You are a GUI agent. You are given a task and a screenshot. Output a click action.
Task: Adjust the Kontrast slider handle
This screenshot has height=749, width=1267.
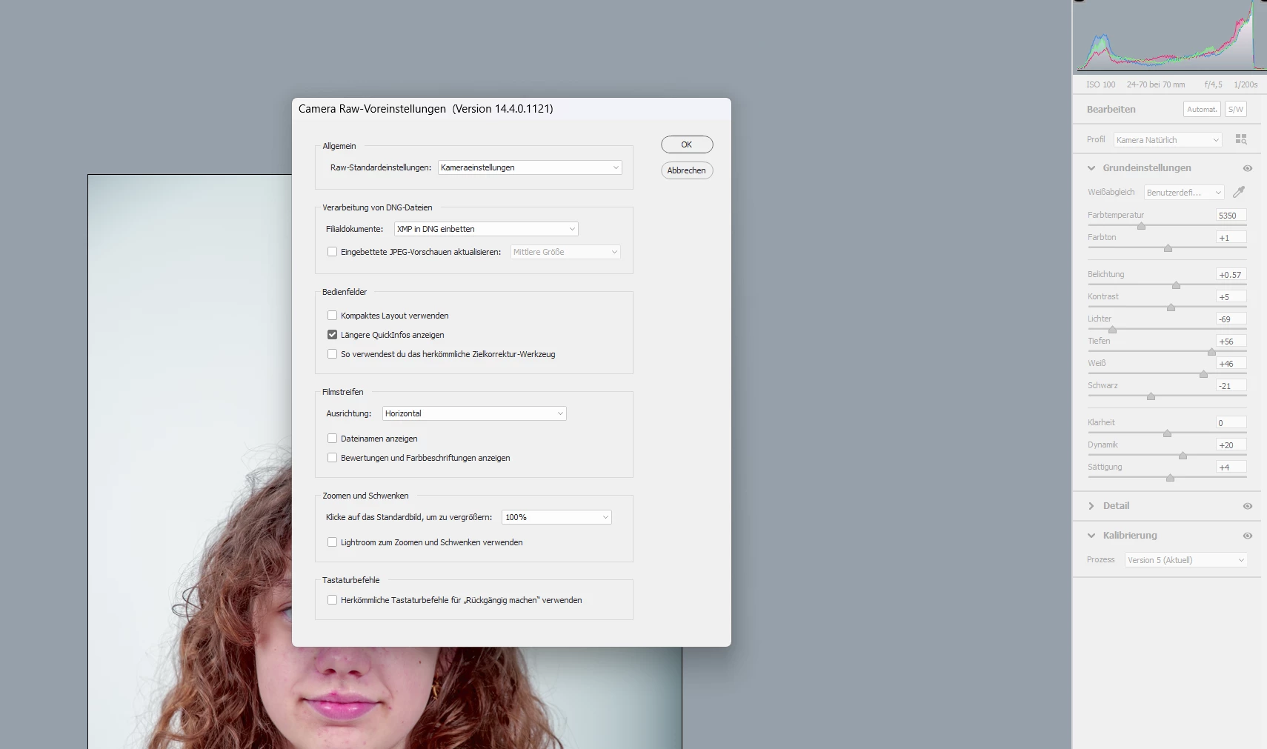tap(1171, 307)
